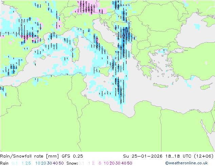
Task: Click the '(12+06)' forecast offset text
Action: 204,156
